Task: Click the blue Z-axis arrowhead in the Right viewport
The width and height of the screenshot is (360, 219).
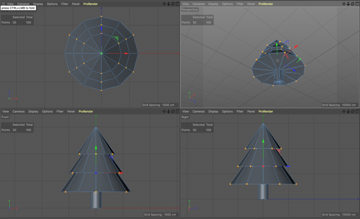Action: pos(288,166)
